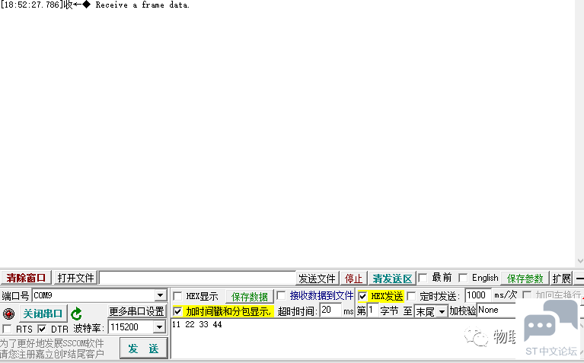
Task: Click the 打开文件 open file button
Action: [x=76, y=279]
